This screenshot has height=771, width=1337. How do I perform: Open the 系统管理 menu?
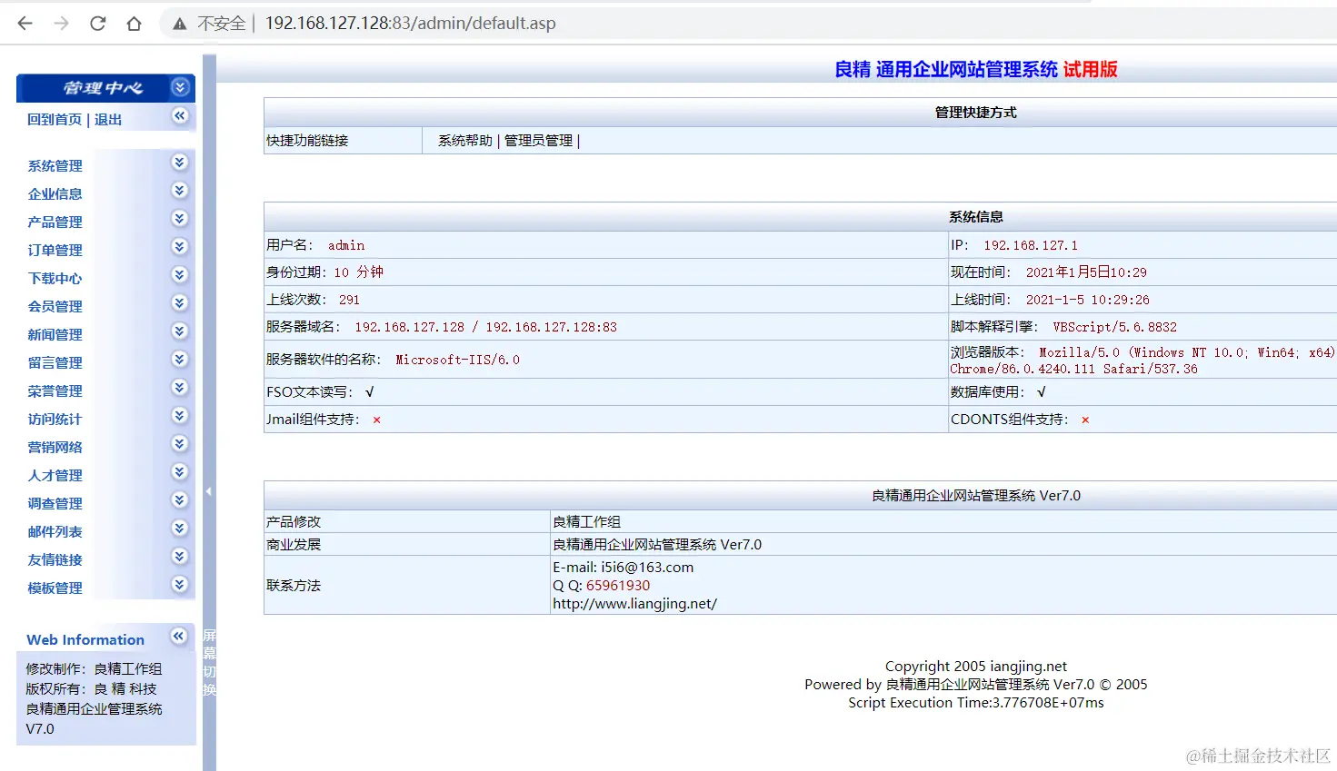55,166
